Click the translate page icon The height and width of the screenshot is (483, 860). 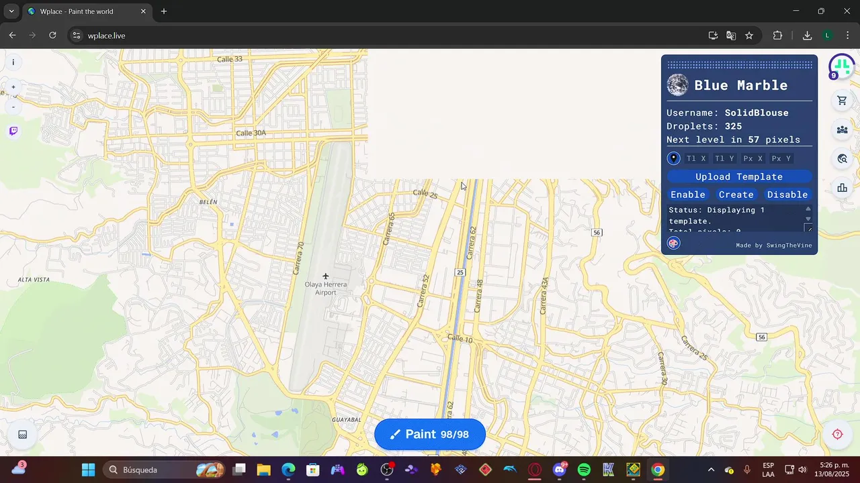731,36
